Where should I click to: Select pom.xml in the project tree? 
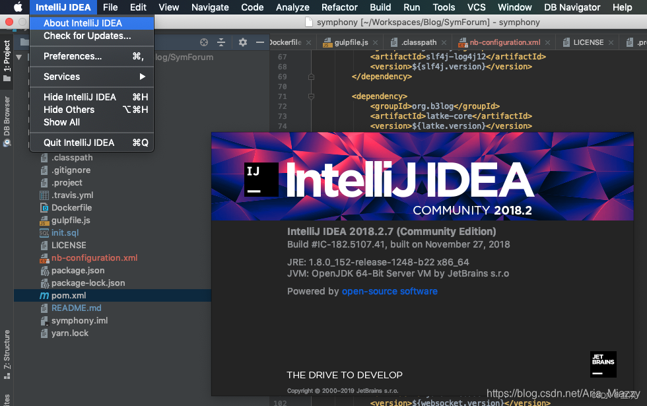[x=69, y=296]
